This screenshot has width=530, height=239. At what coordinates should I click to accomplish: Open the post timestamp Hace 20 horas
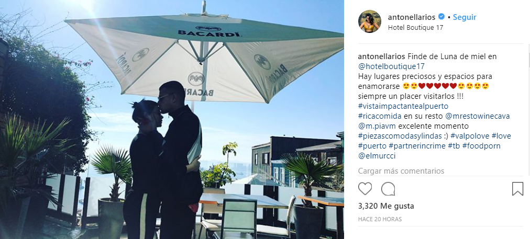pos(380,220)
